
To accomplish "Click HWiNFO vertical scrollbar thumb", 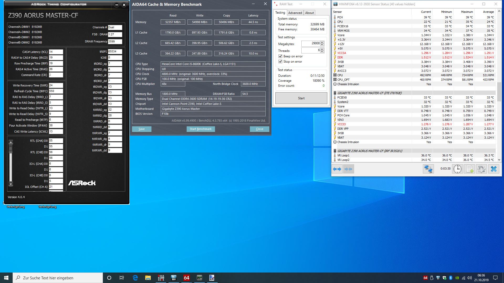I will 499,91.
